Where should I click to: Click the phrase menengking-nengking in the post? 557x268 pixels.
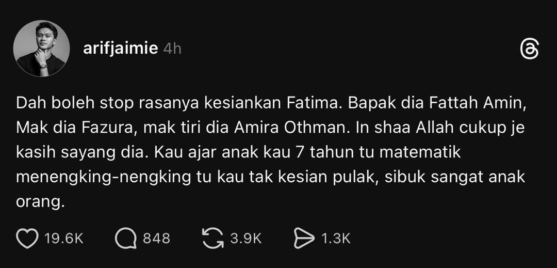[104, 177]
